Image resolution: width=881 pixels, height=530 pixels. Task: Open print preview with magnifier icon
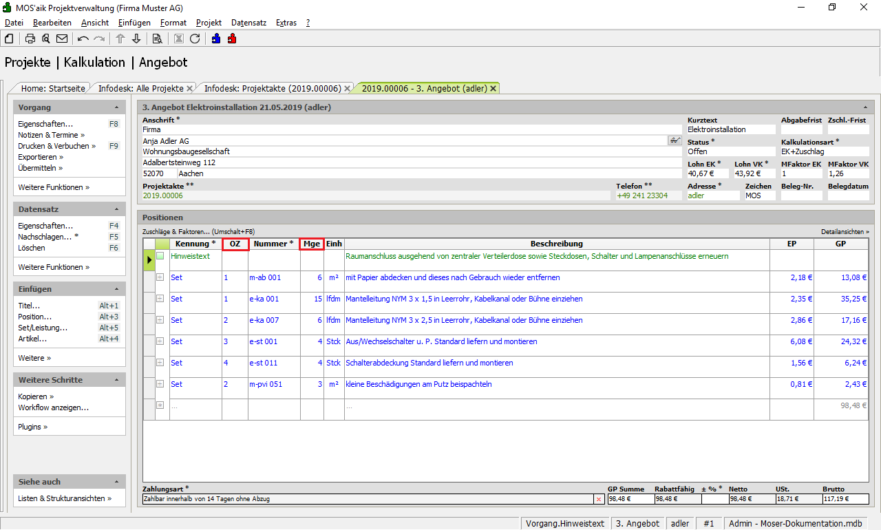pos(45,39)
